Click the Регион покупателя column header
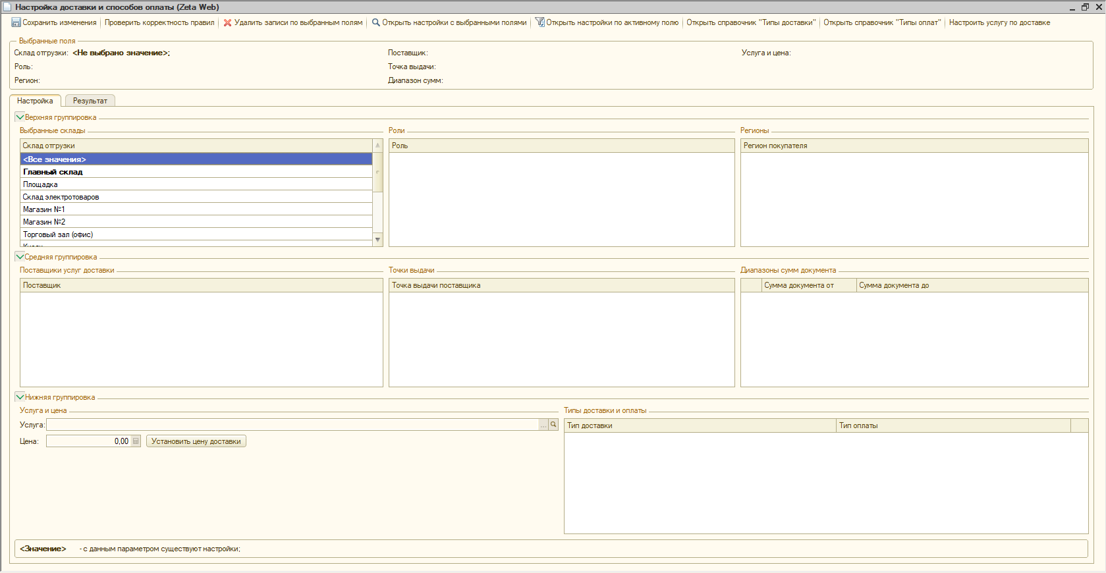This screenshot has width=1106, height=573. [x=914, y=146]
